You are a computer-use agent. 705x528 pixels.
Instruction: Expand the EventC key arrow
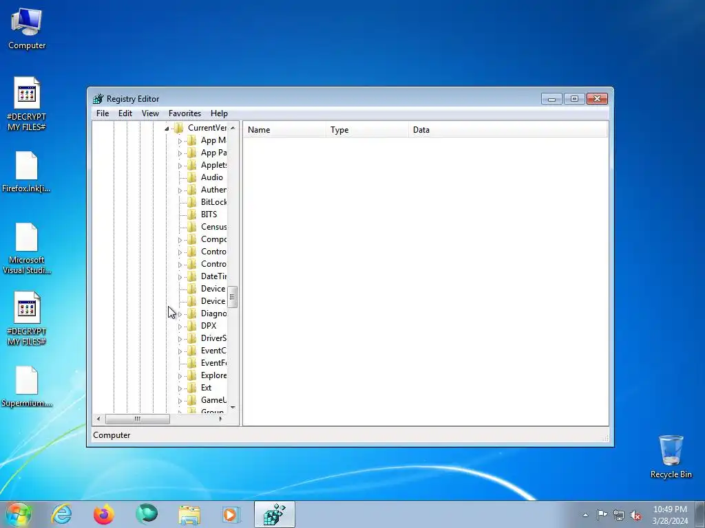pos(180,351)
